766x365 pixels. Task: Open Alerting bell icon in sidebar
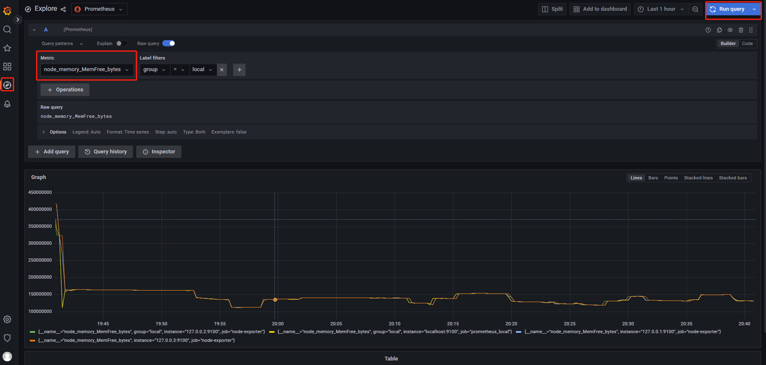coord(7,104)
